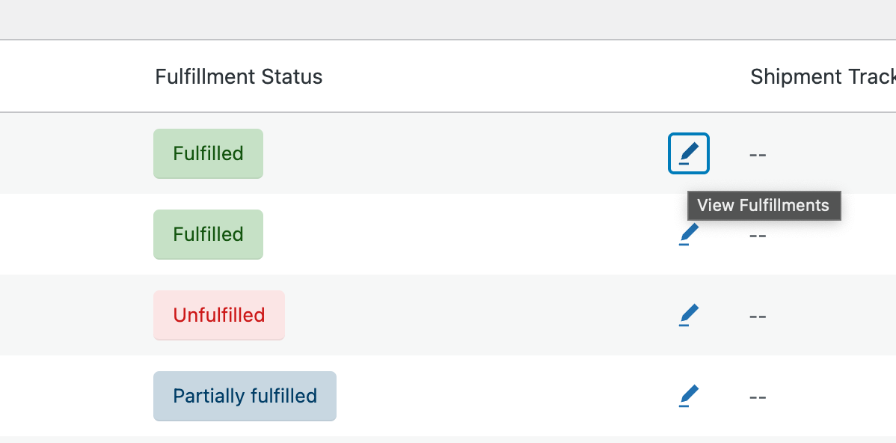Click the highlighted edit pencil icon
Screen dimensions: 896x443
[x=688, y=153]
